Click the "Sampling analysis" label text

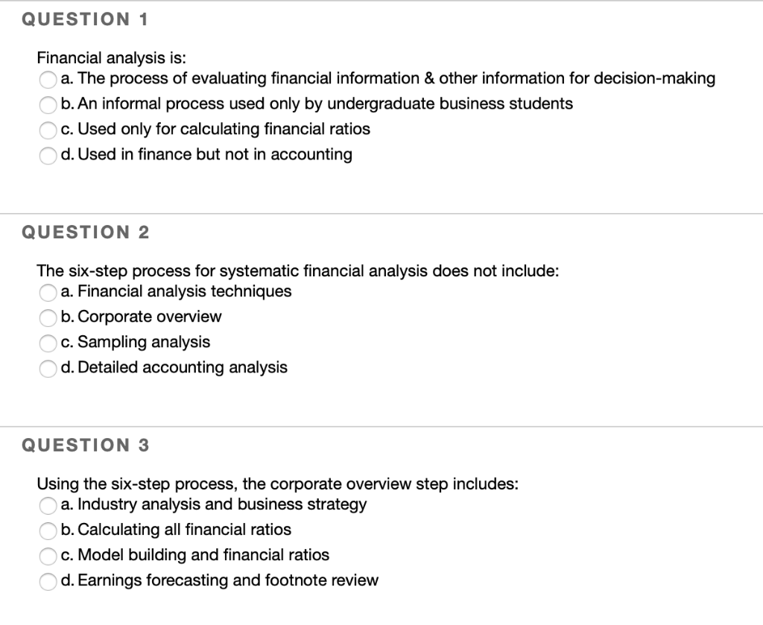135,343
